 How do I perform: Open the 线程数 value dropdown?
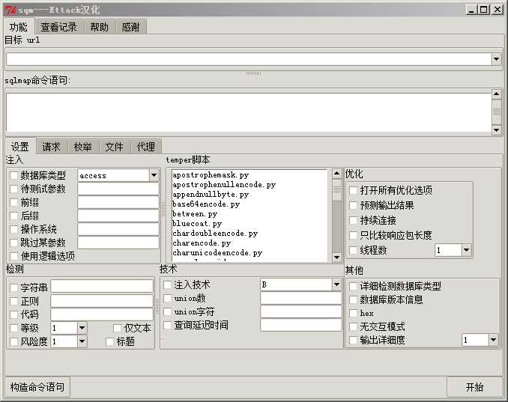point(466,250)
